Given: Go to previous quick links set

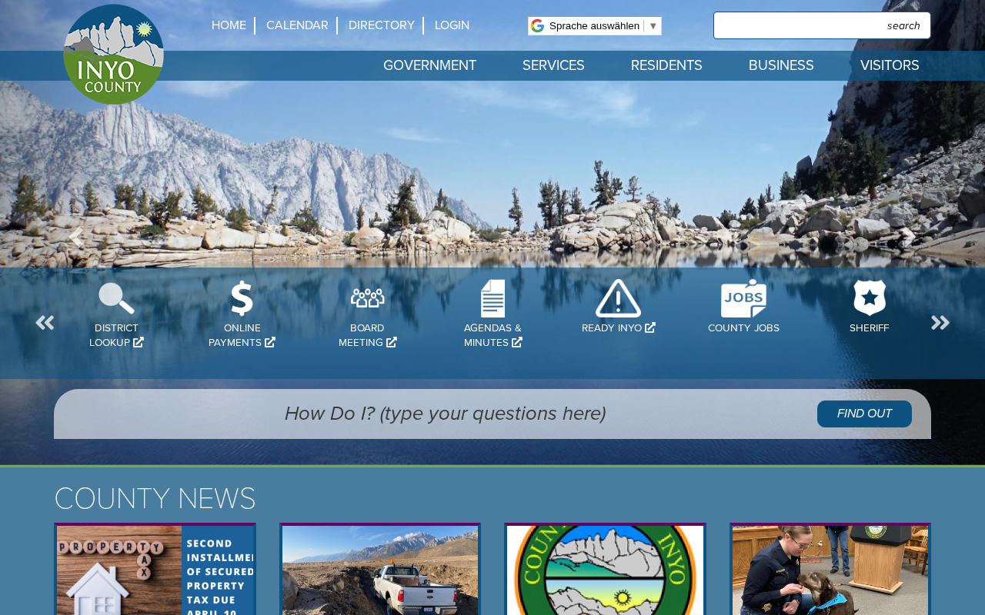Looking at the screenshot, I should click(x=45, y=323).
